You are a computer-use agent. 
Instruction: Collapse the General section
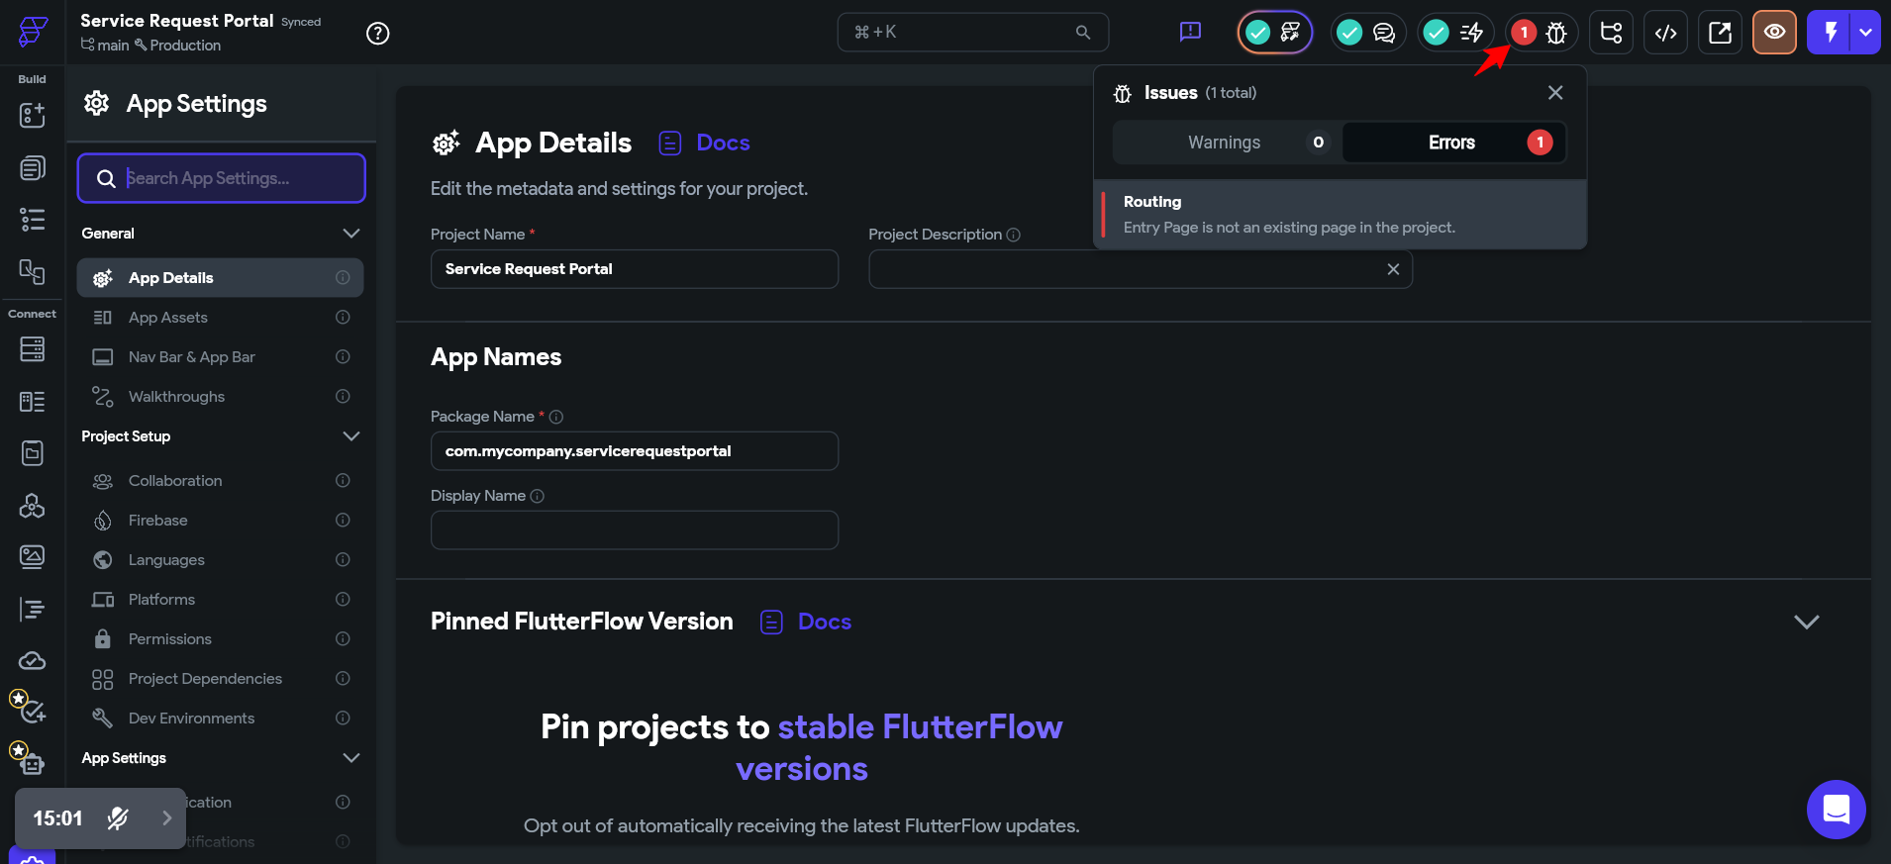tap(350, 234)
